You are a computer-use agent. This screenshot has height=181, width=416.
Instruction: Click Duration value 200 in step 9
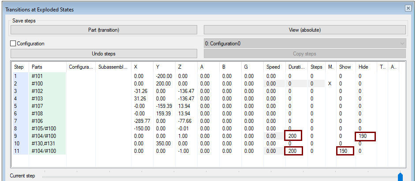[x=292, y=136]
